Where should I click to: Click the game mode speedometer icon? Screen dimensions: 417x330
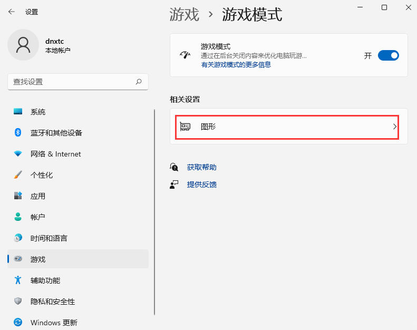coord(185,55)
